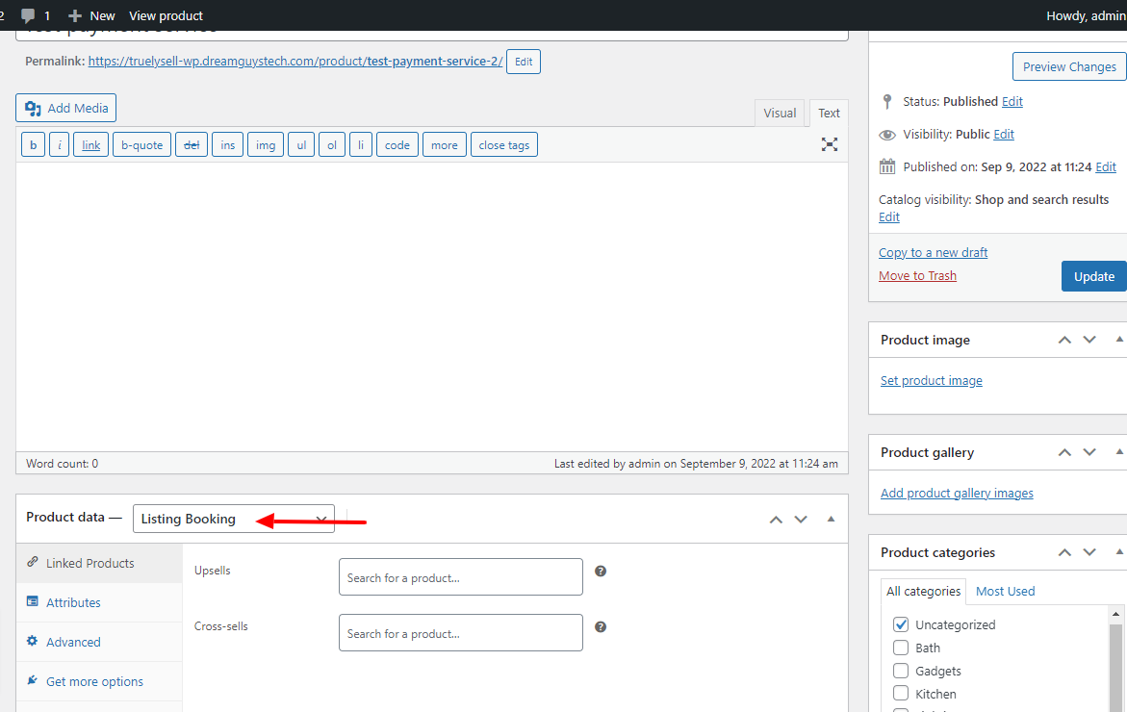Click the help icon next to Upsells

[601, 571]
